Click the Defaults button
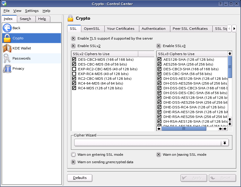Viewport: 241px width, 187px height. point(80,178)
